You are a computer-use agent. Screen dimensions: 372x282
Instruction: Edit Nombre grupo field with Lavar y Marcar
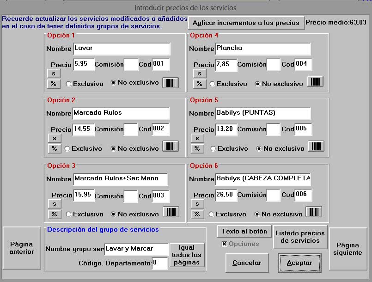[136, 249]
